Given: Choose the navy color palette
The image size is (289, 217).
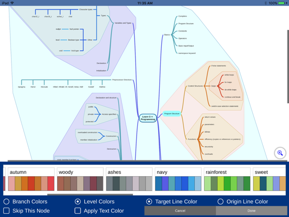Looking at the screenshot, I should tap(178, 179).
